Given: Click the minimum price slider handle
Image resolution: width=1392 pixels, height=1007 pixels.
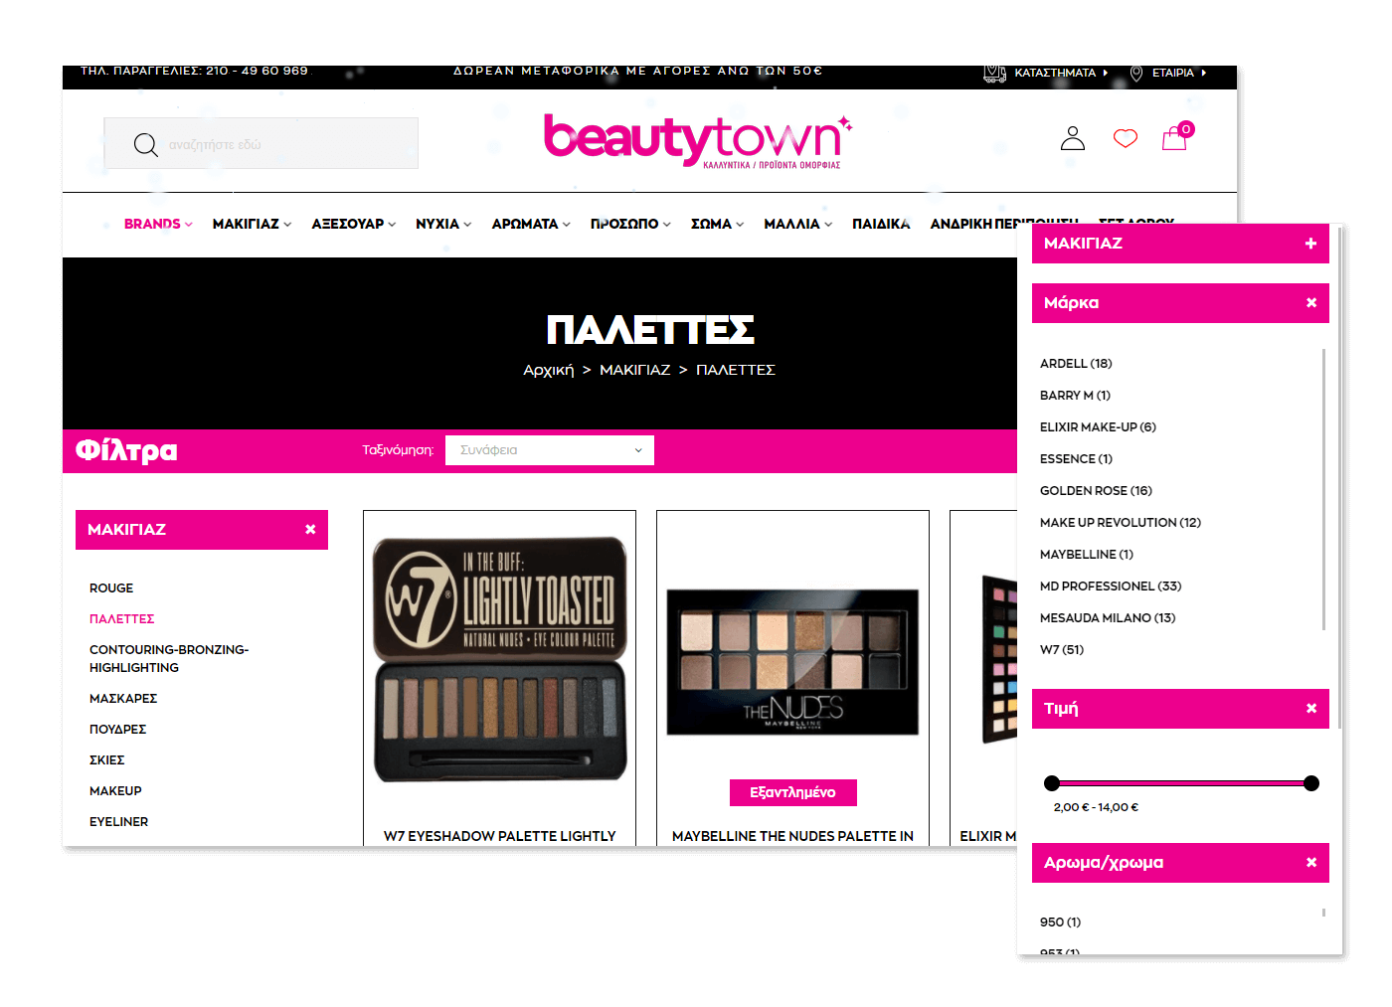Looking at the screenshot, I should tap(1052, 783).
